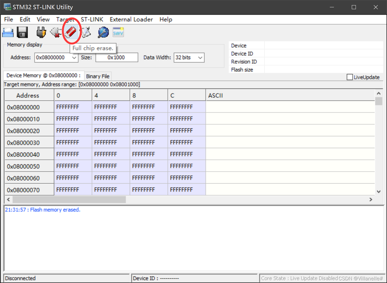
Task: Select address row 0x08000070
Action: pos(29,190)
